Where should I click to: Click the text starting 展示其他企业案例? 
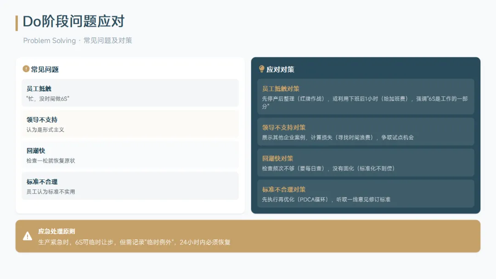tap(338, 138)
